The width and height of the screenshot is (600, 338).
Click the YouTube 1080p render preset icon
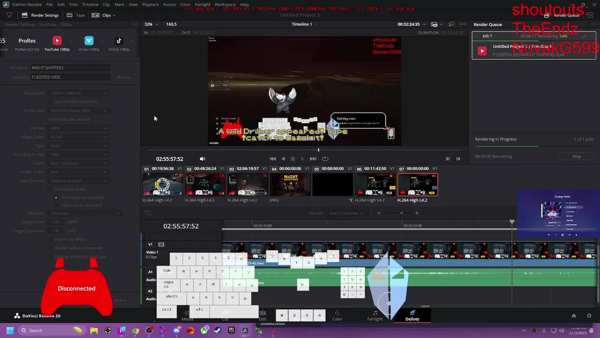tap(57, 41)
